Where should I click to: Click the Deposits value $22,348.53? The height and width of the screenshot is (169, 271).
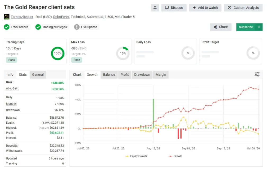point(57,146)
